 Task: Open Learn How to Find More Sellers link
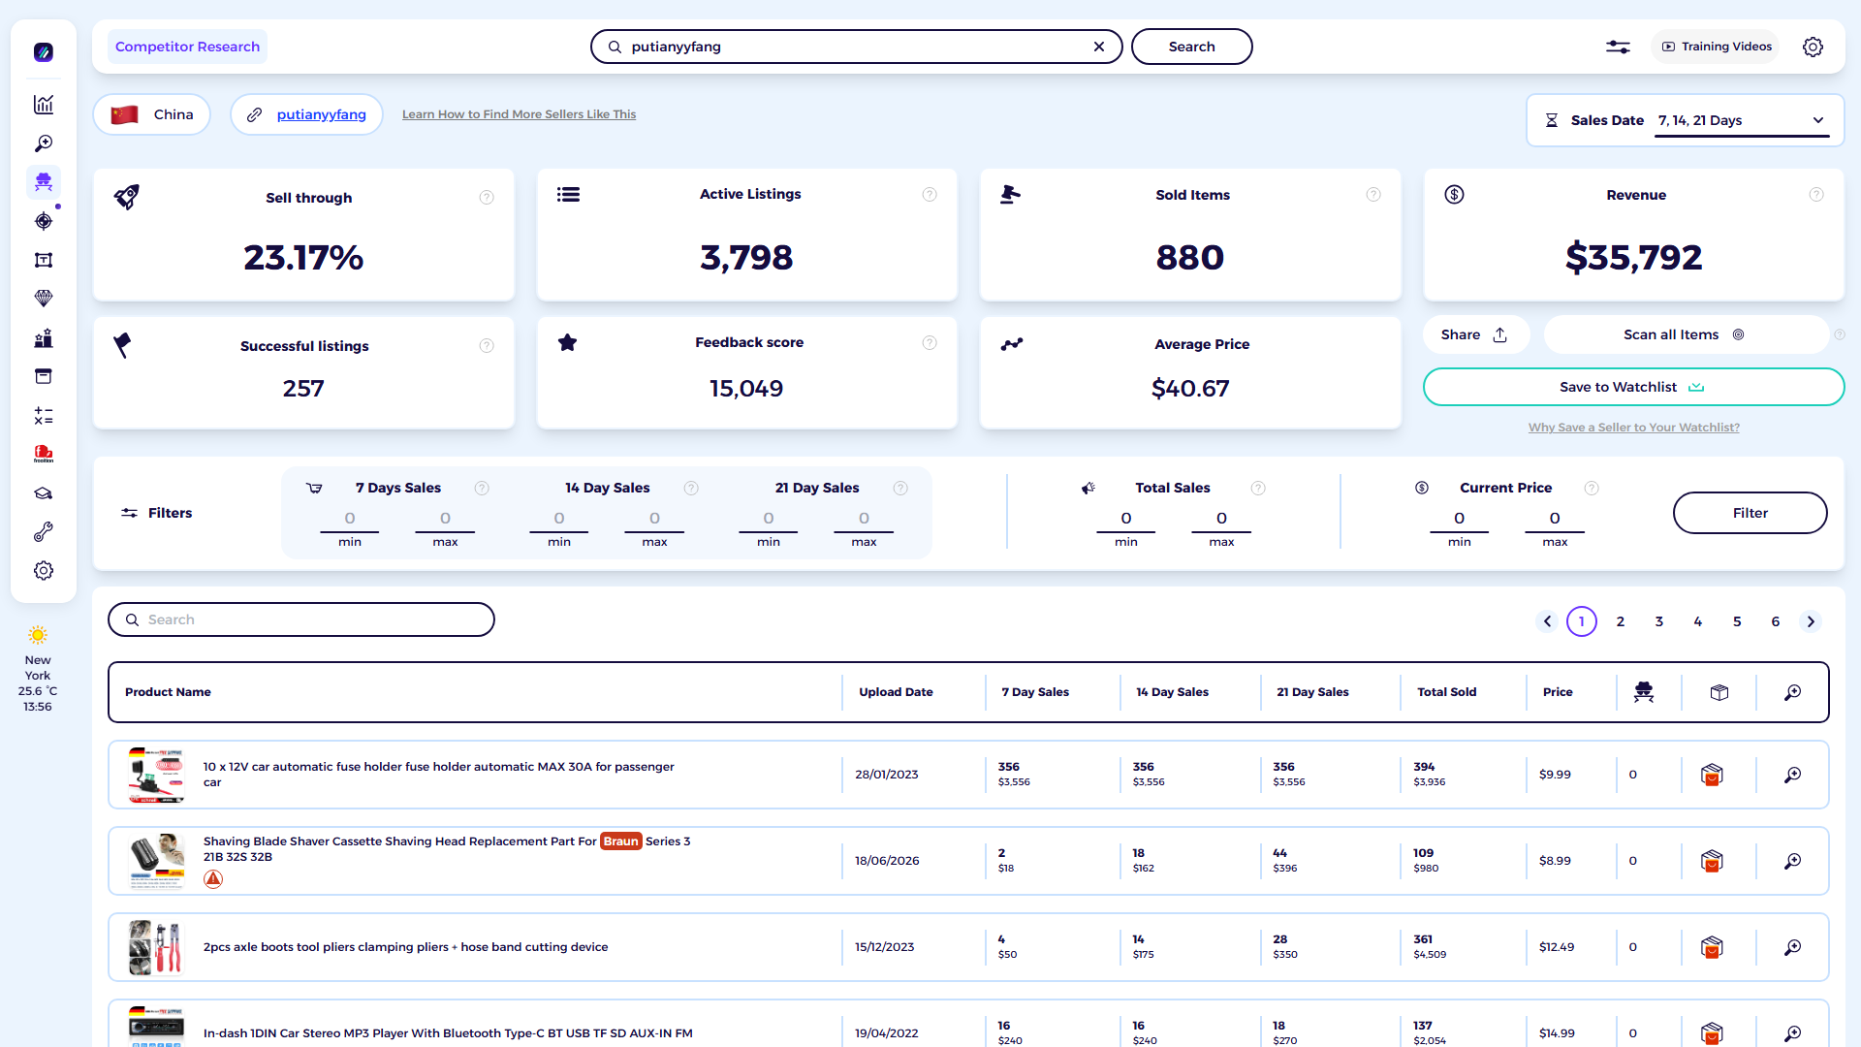click(x=519, y=114)
